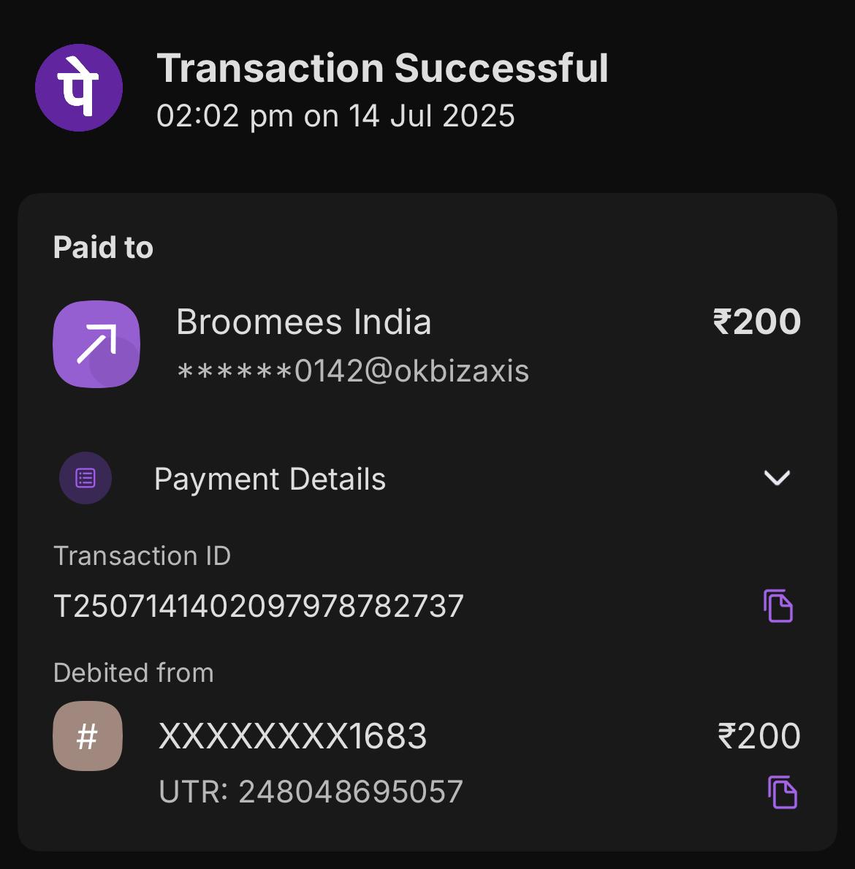Click the Payment Details heading
The image size is (855, 869).
270,479
